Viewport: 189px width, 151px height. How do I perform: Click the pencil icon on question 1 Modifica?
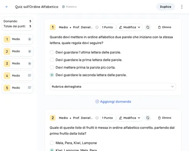coord(120,27)
